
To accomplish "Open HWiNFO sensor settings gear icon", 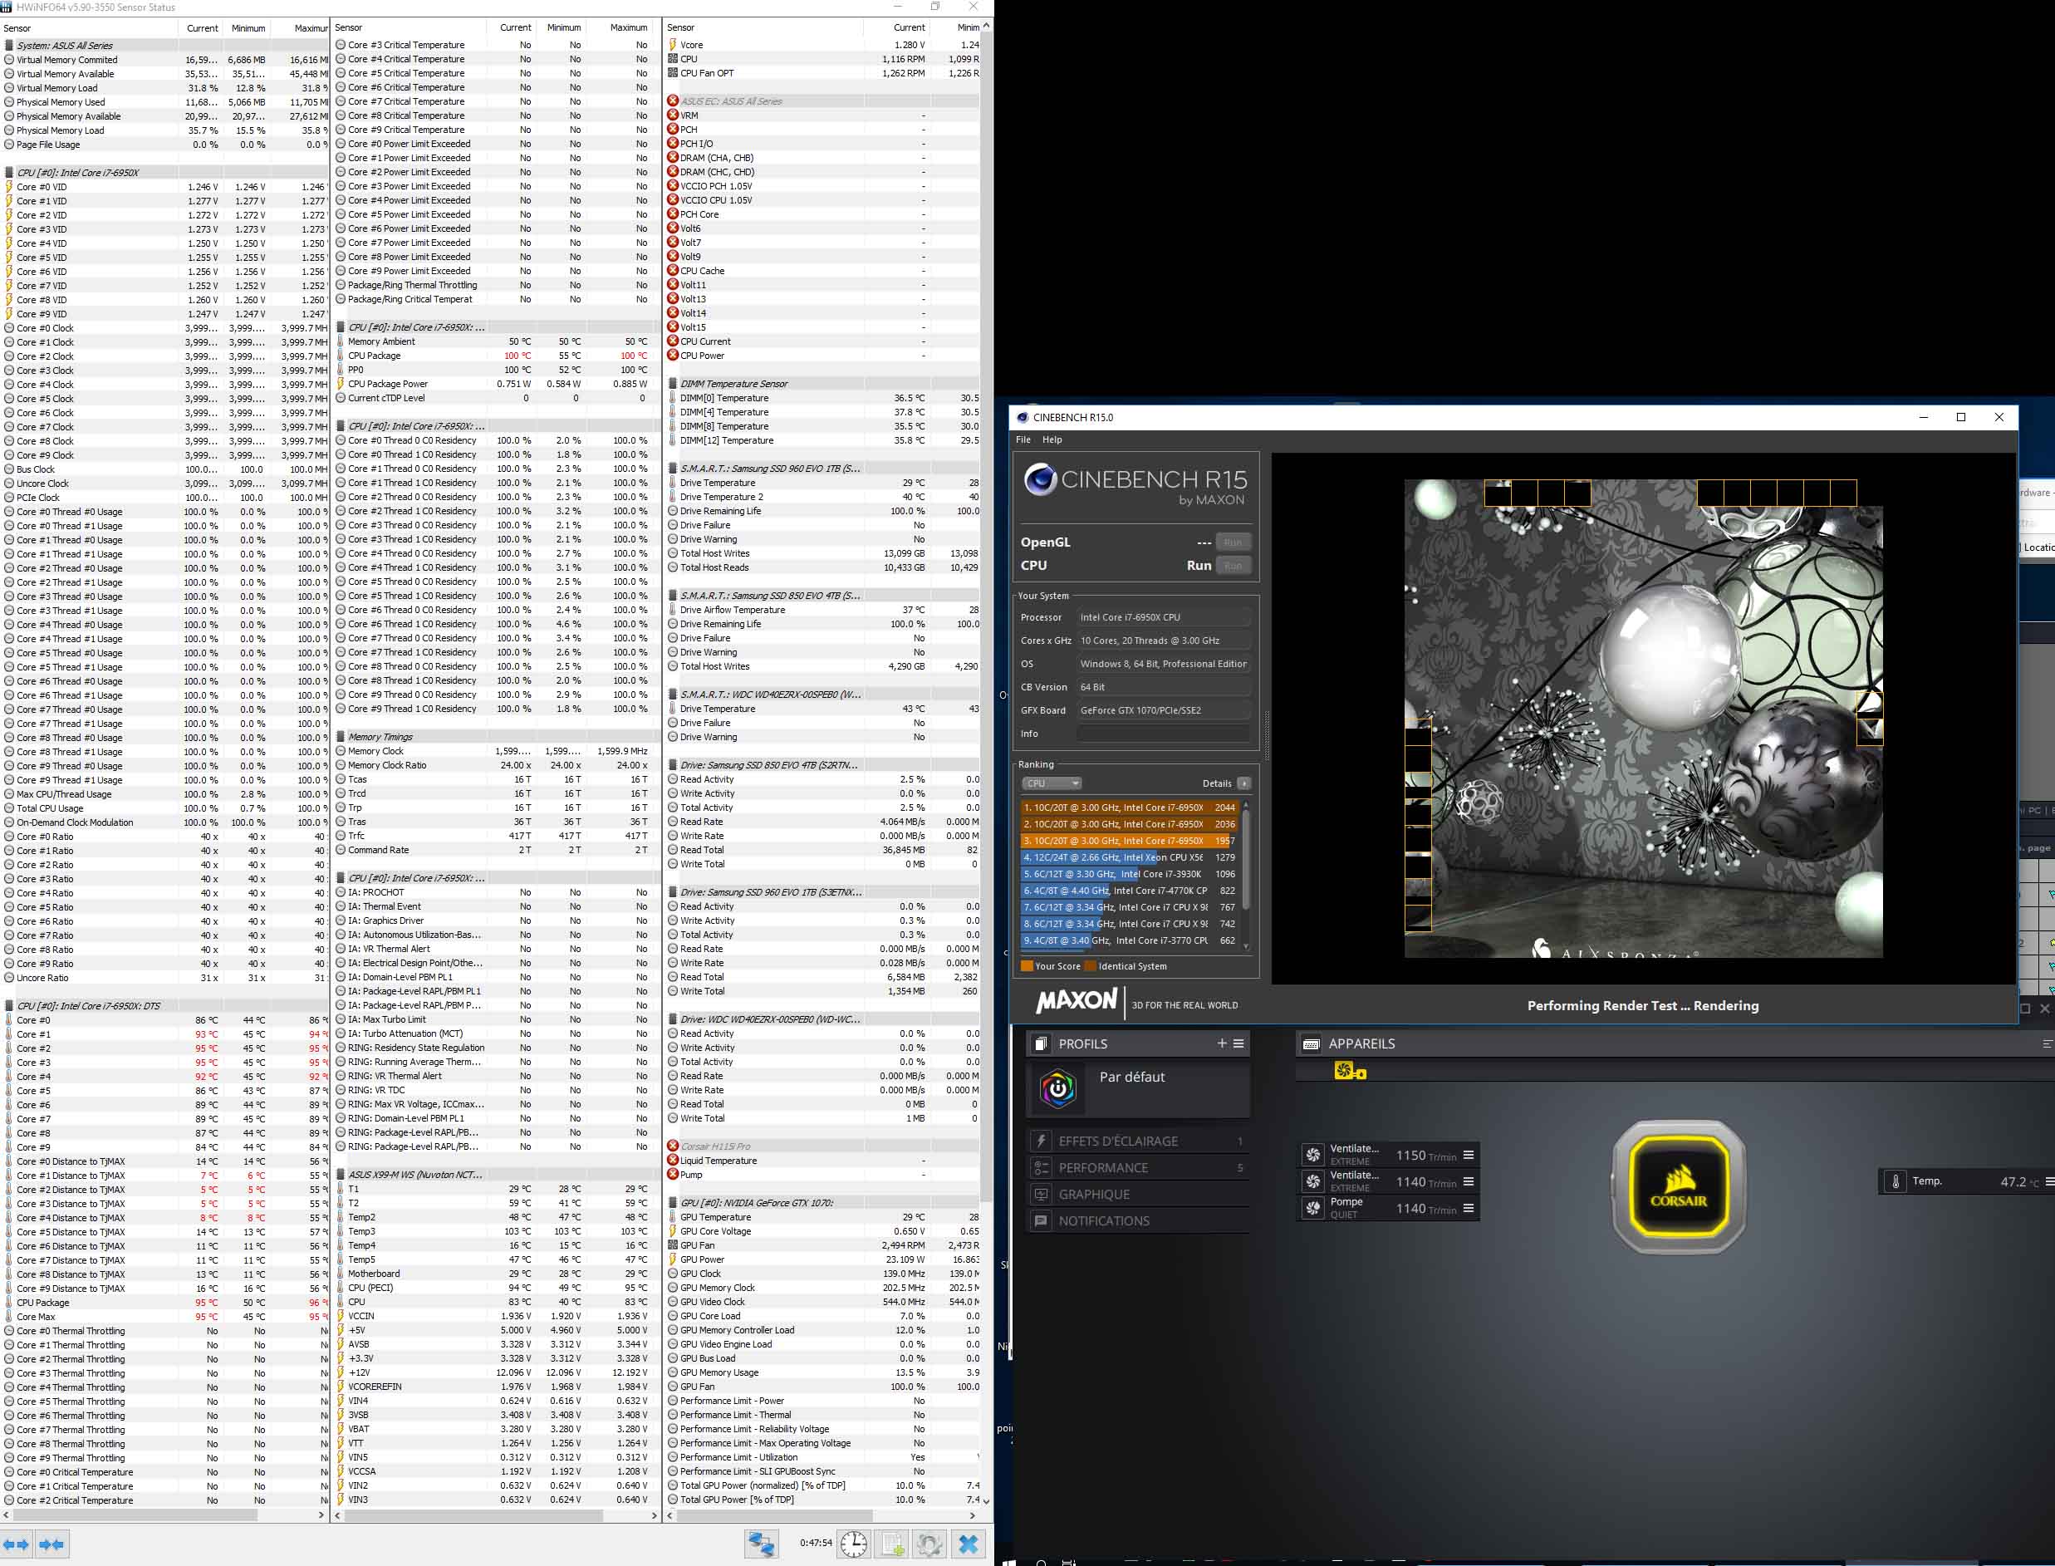I will [929, 1544].
